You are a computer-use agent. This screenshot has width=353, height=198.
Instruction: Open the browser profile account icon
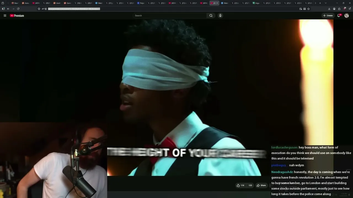(334, 9)
